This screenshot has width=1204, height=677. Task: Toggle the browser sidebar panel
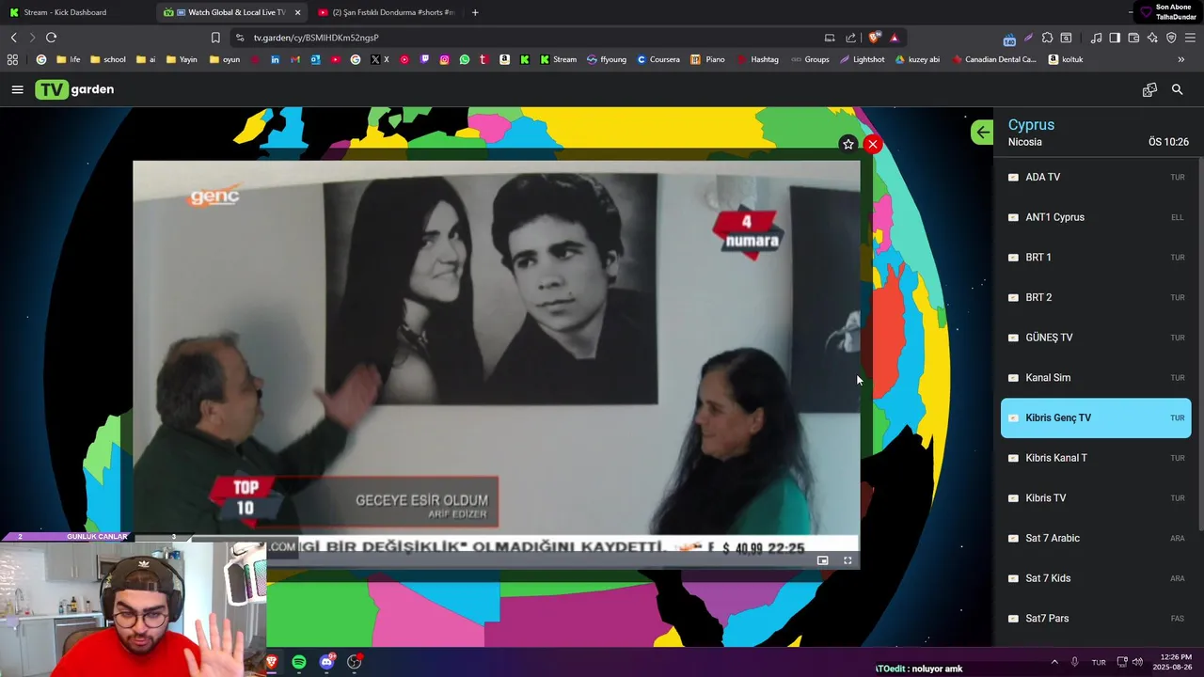(1115, 38)
